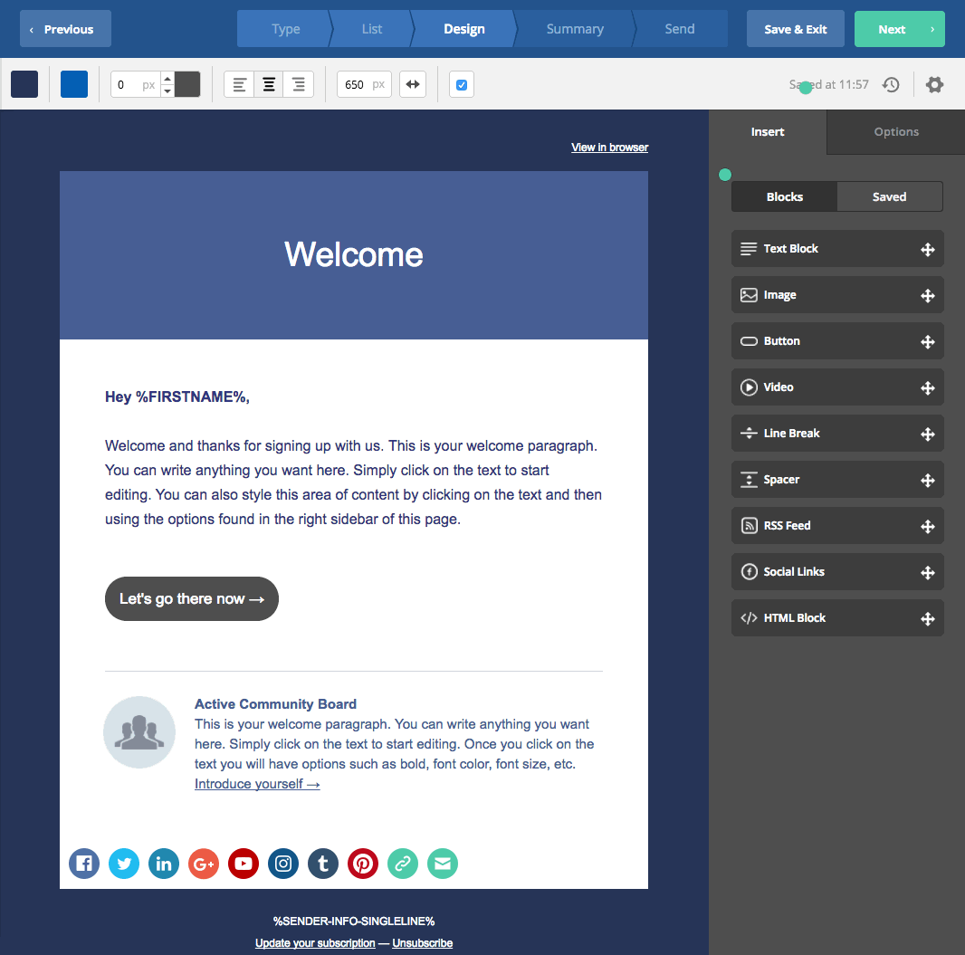Decrease border width with down stepper

coord(167,91)
